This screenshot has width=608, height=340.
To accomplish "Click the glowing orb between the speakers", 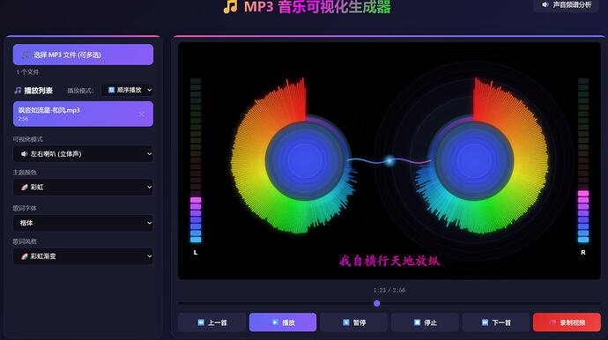I will pos(389,160).
